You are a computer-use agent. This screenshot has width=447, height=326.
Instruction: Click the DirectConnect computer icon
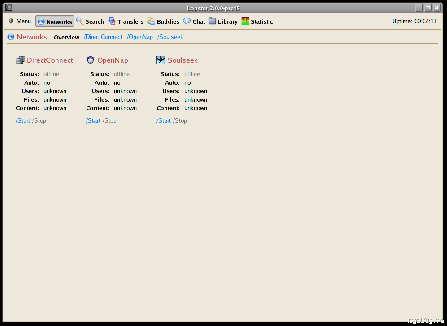pyautogui.click(x=20, y=60)
